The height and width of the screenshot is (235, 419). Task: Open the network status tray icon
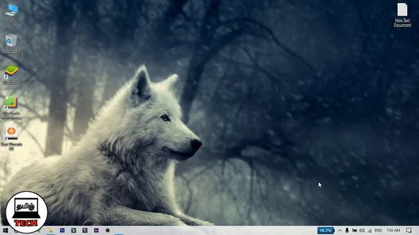(370, 230)
